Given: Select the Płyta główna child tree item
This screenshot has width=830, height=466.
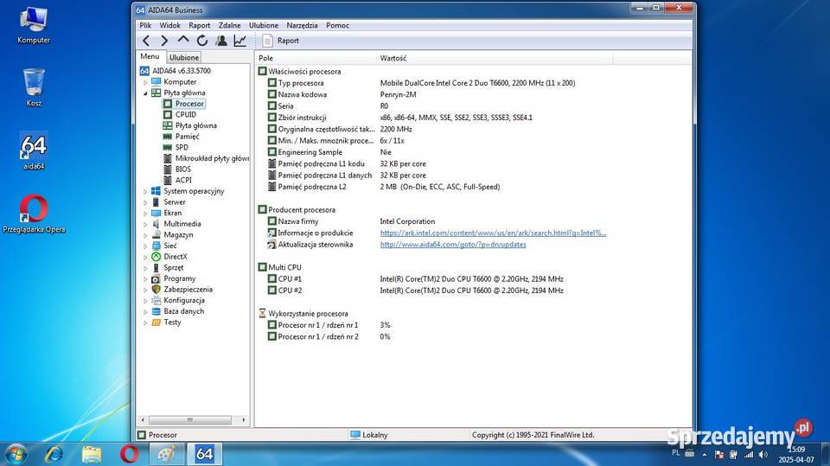Looking at the screenshot, I should pos(196,125).
